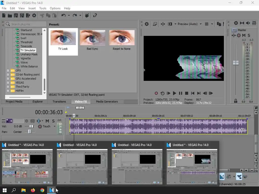Select the Reset to None preset
The height and width of the screenshot is (194, 259).
click(122, 40)
